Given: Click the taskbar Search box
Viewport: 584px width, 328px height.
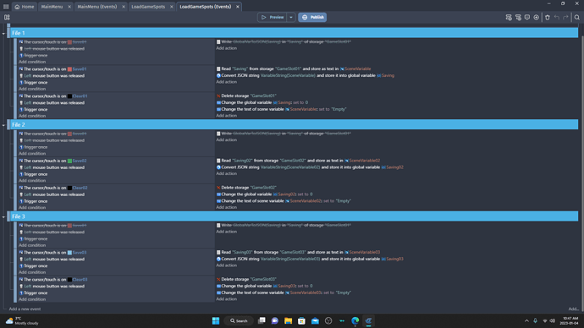Looking at the screenshot, I should tap(239, 320).
